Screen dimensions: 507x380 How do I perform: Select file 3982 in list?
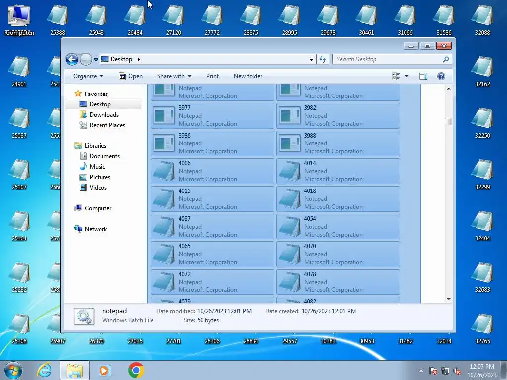[338, 116]
